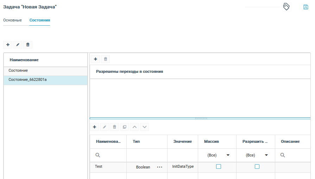
Task: Open Boolean type selector ellipsis
Action: tap(159, 167)
